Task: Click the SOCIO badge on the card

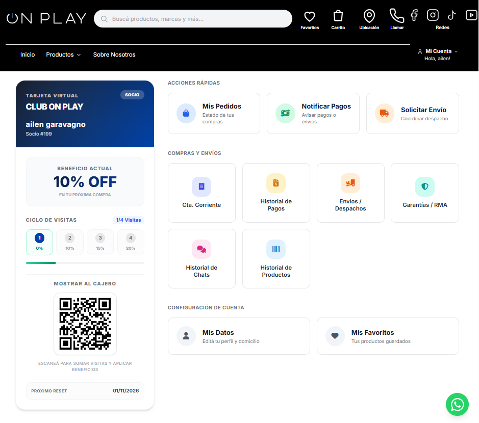Action: (x=132, y=95)
